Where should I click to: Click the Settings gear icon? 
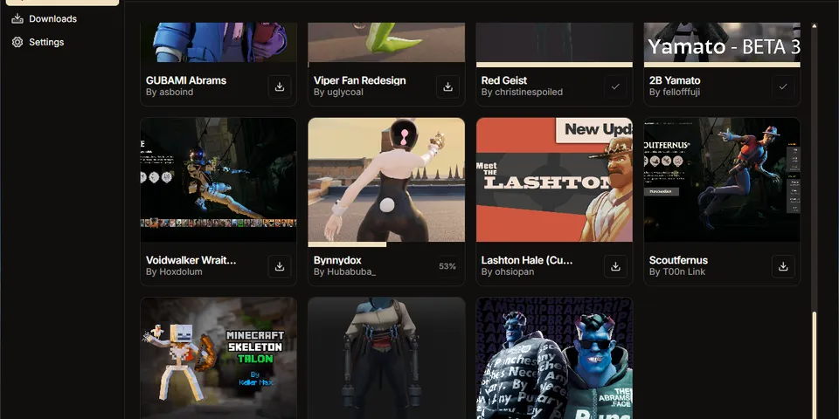17,42
